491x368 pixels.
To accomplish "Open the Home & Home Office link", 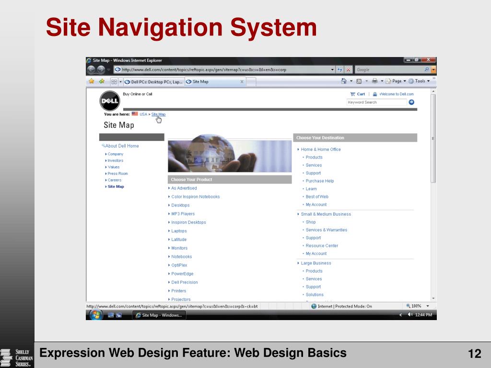I will tap(321, 149).
